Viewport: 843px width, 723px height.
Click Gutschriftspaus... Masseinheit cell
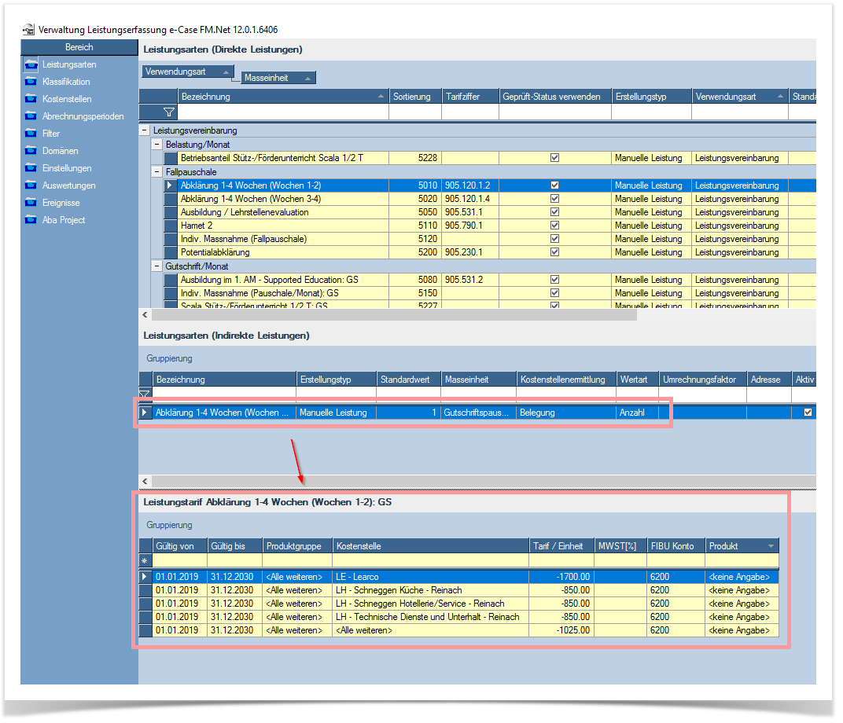[x=478, y=413]
